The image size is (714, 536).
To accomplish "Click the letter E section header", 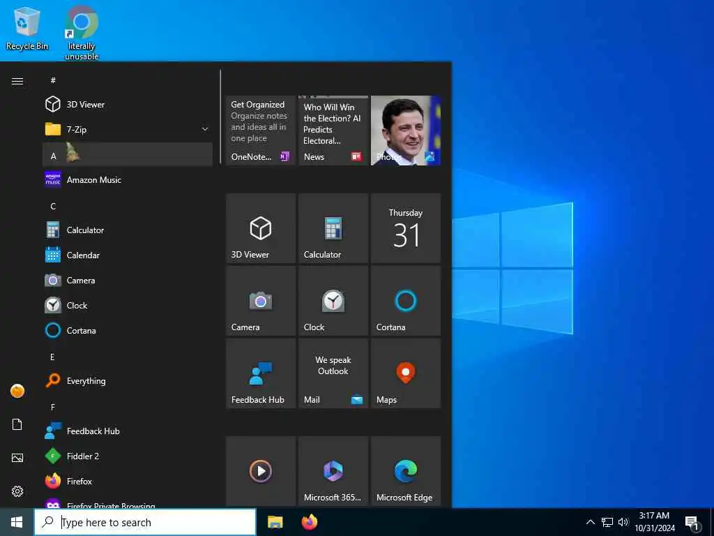I will 128,357.
